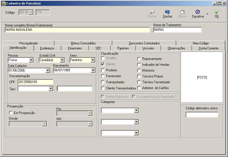
Task: Check the Técnico Próprio box
Action: coord(139,76)
